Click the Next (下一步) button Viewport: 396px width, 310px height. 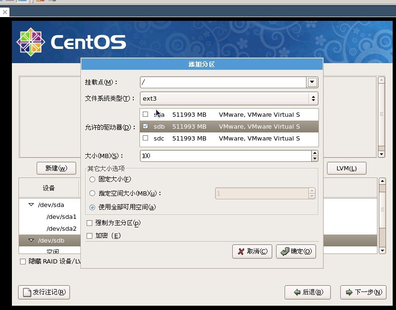coord(363,292)
